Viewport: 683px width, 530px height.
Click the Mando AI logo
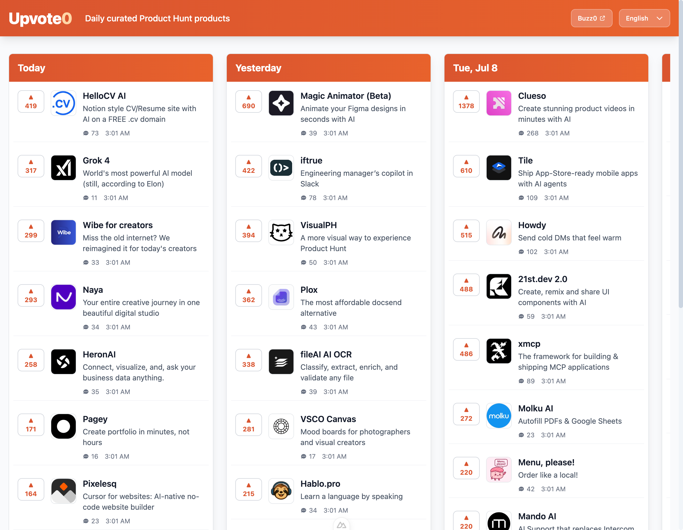coord(498,521)
